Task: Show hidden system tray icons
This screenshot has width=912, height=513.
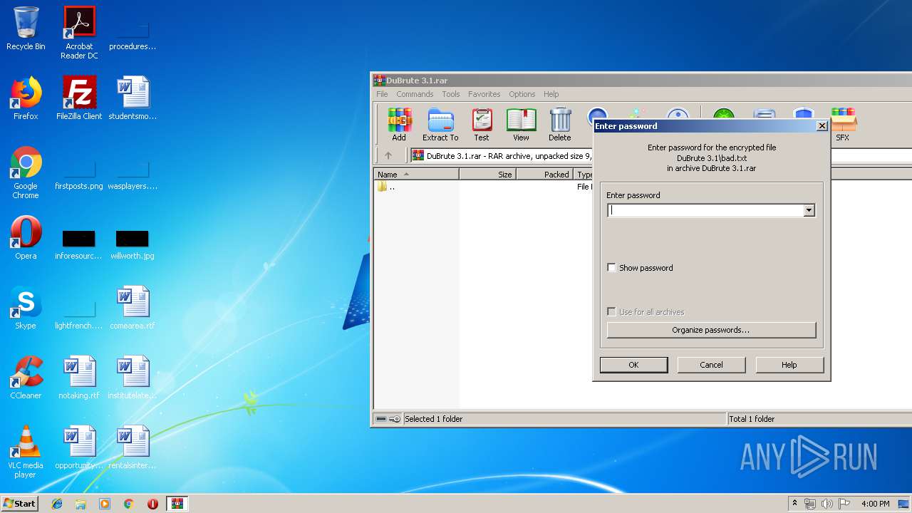Action: pos(795,504)
